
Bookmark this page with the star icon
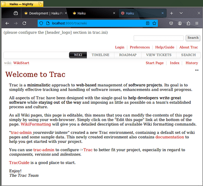(154, 23)
